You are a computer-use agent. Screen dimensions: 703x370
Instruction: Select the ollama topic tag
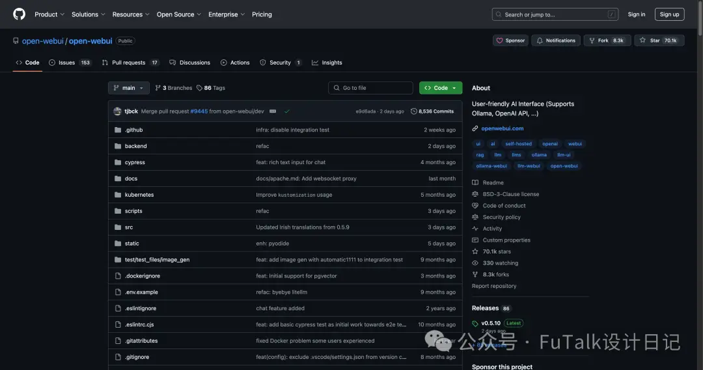tap(539, 155)
